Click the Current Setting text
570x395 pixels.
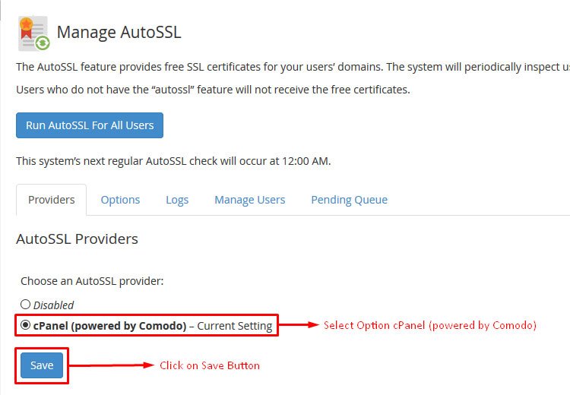[x=235, y=326]
